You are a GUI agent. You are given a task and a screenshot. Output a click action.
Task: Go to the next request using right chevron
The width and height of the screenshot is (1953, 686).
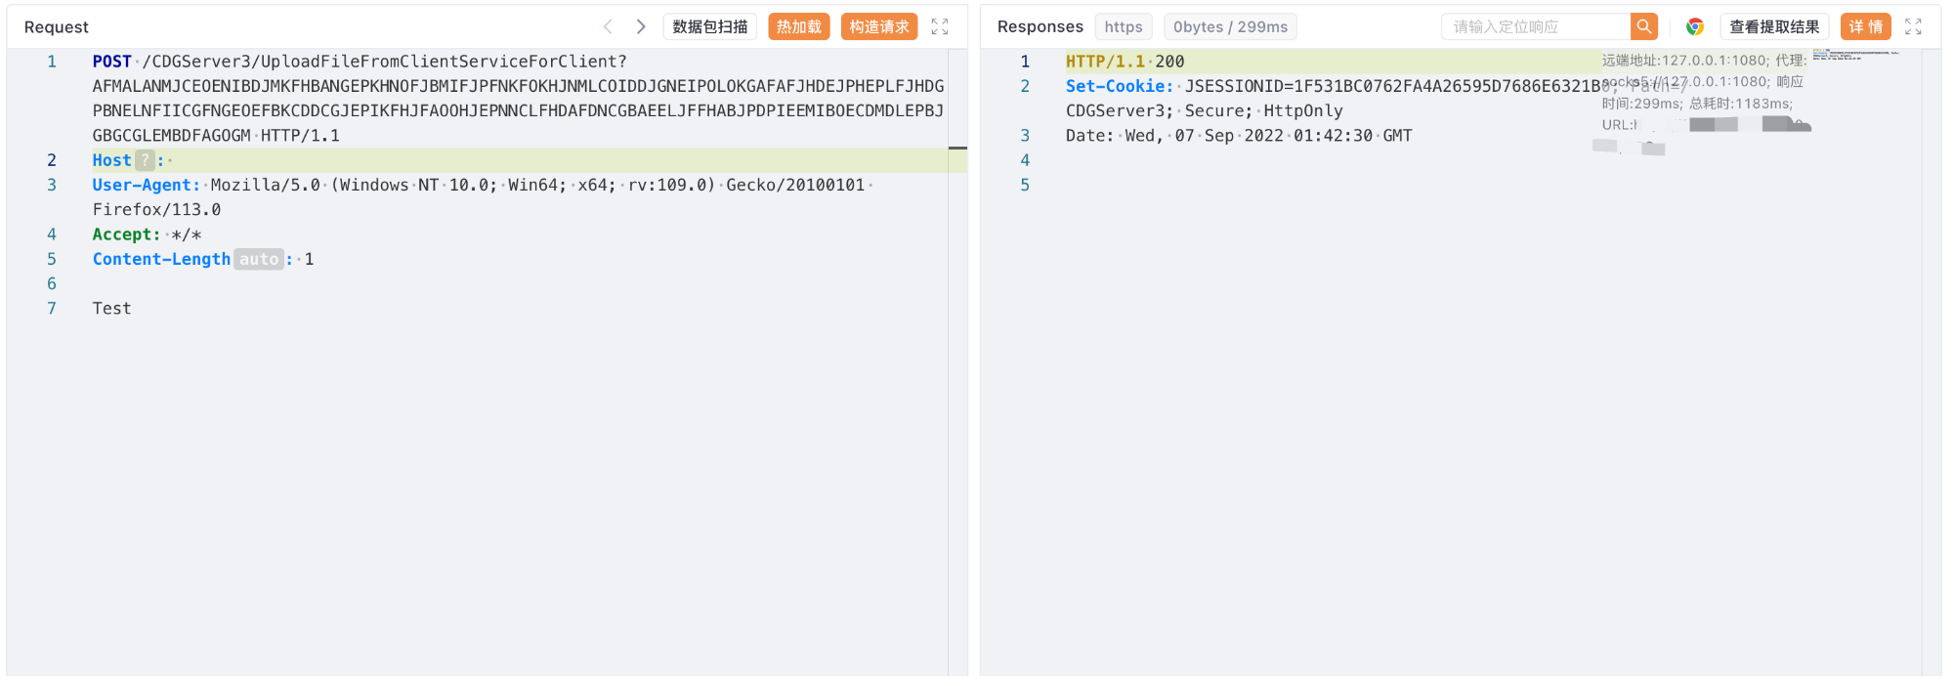pyautogui.click(x=641, y=26)
